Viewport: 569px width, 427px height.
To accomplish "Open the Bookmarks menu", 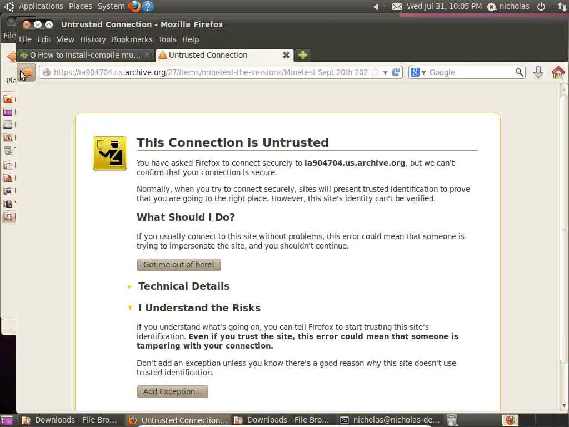I will click(x=132, y=39).
